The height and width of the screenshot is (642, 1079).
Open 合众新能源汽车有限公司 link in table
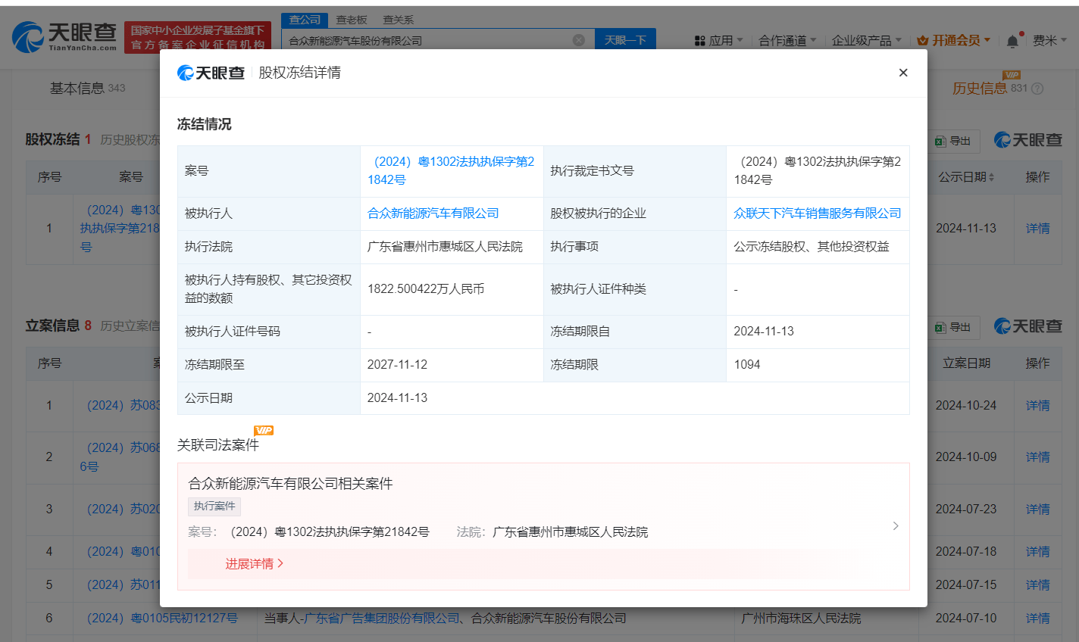433,213
